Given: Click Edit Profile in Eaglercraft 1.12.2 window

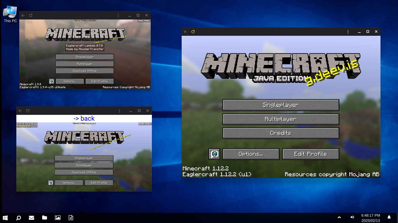Looking at the screenshot, I should coord(311,154).
